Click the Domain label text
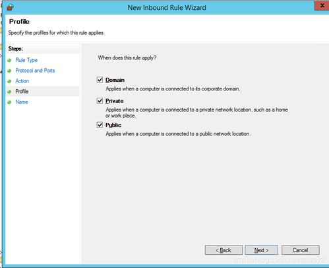The height and width of the screenshot is (268, 329). 115,80
